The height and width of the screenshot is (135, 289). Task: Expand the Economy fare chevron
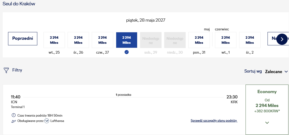point(267,123)
